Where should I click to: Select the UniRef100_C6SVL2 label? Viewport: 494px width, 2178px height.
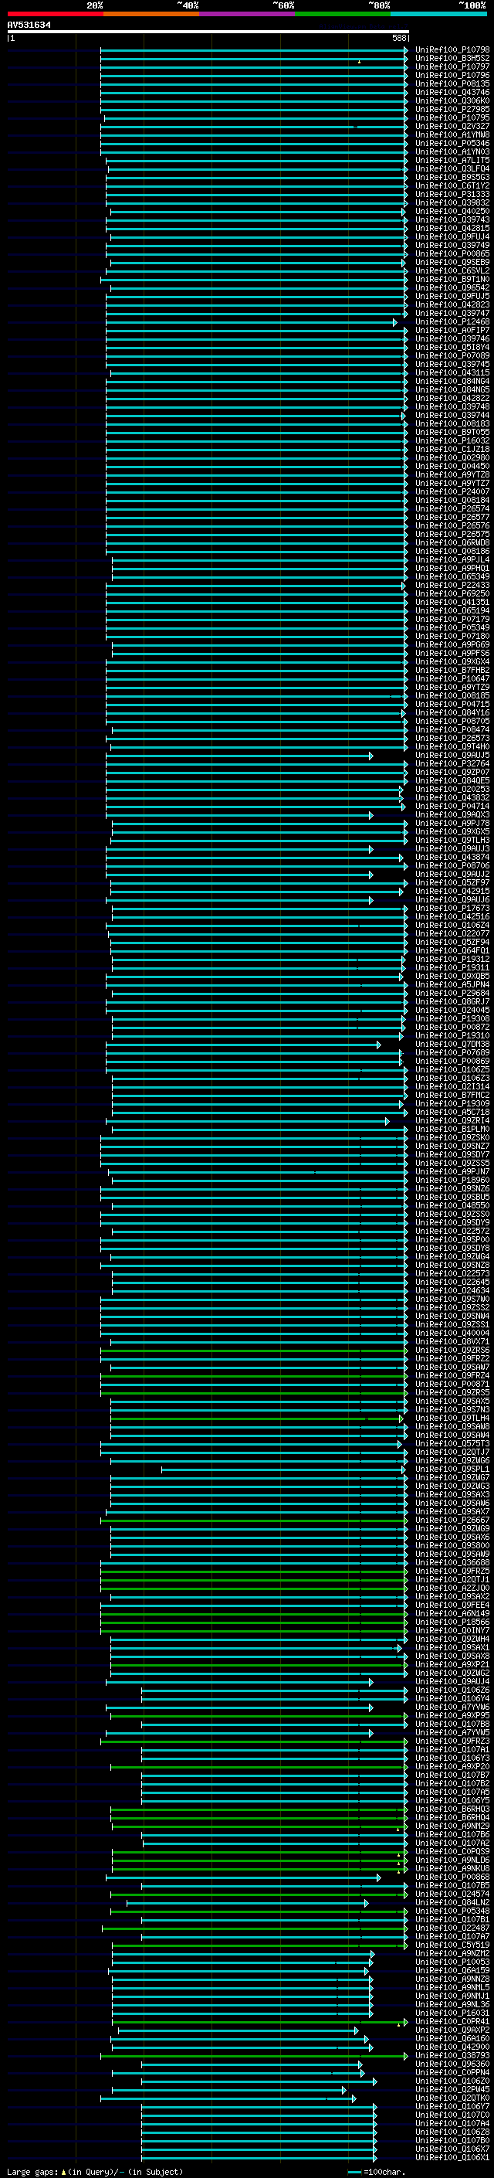(x=452, y=270)
